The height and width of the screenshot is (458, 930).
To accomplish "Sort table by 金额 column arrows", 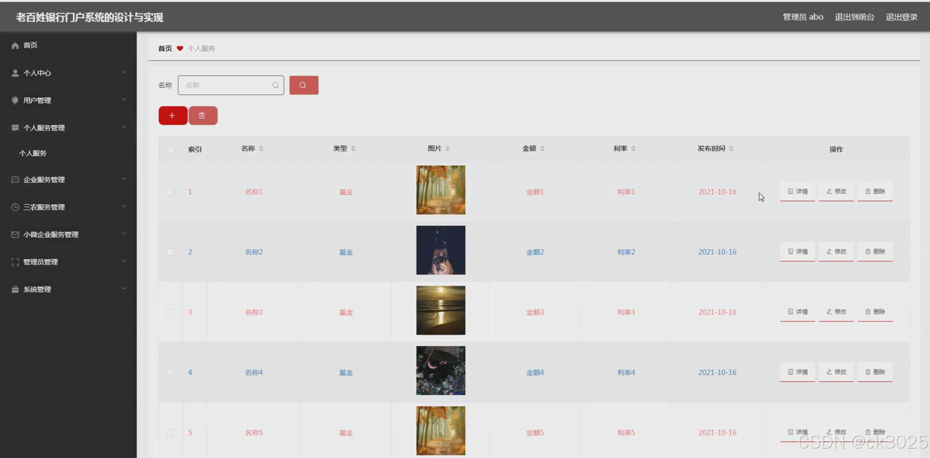I will 542,149.
